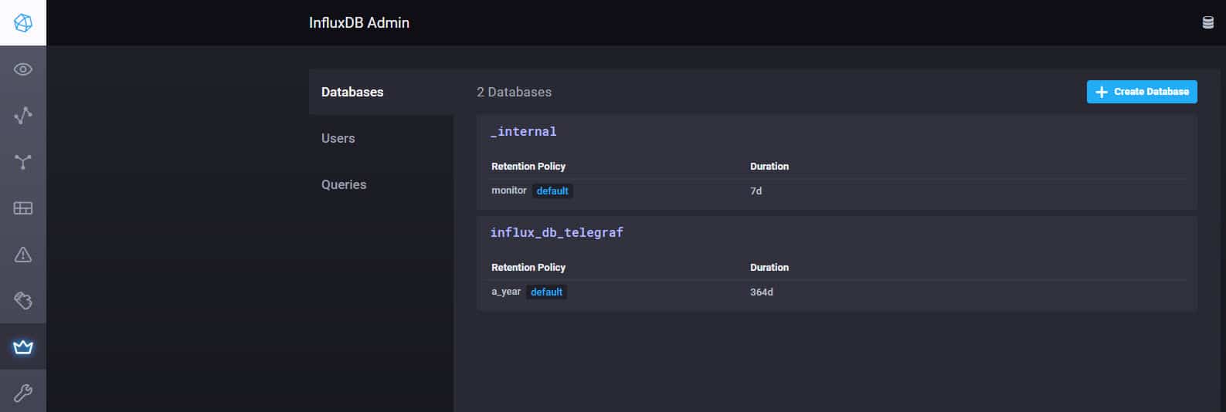Switch to the Databases tab
This screenshot has height=412, width=1226.
(381, 92)
